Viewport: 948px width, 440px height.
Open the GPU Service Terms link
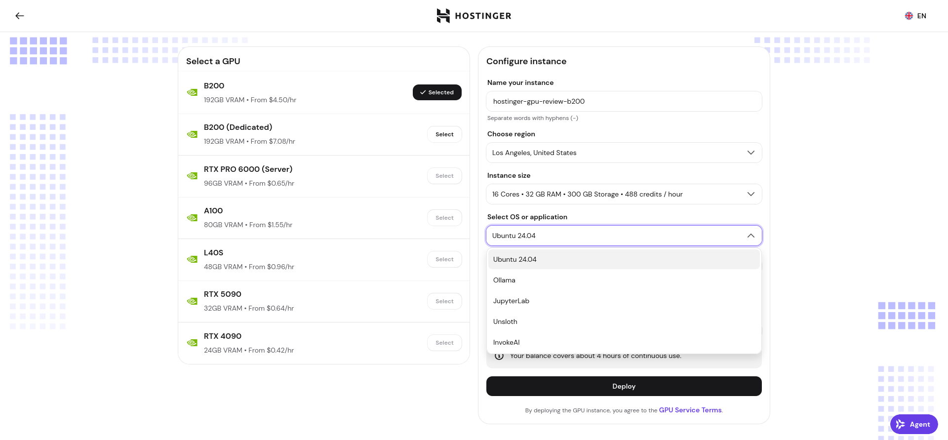click(x=690, y=410)
